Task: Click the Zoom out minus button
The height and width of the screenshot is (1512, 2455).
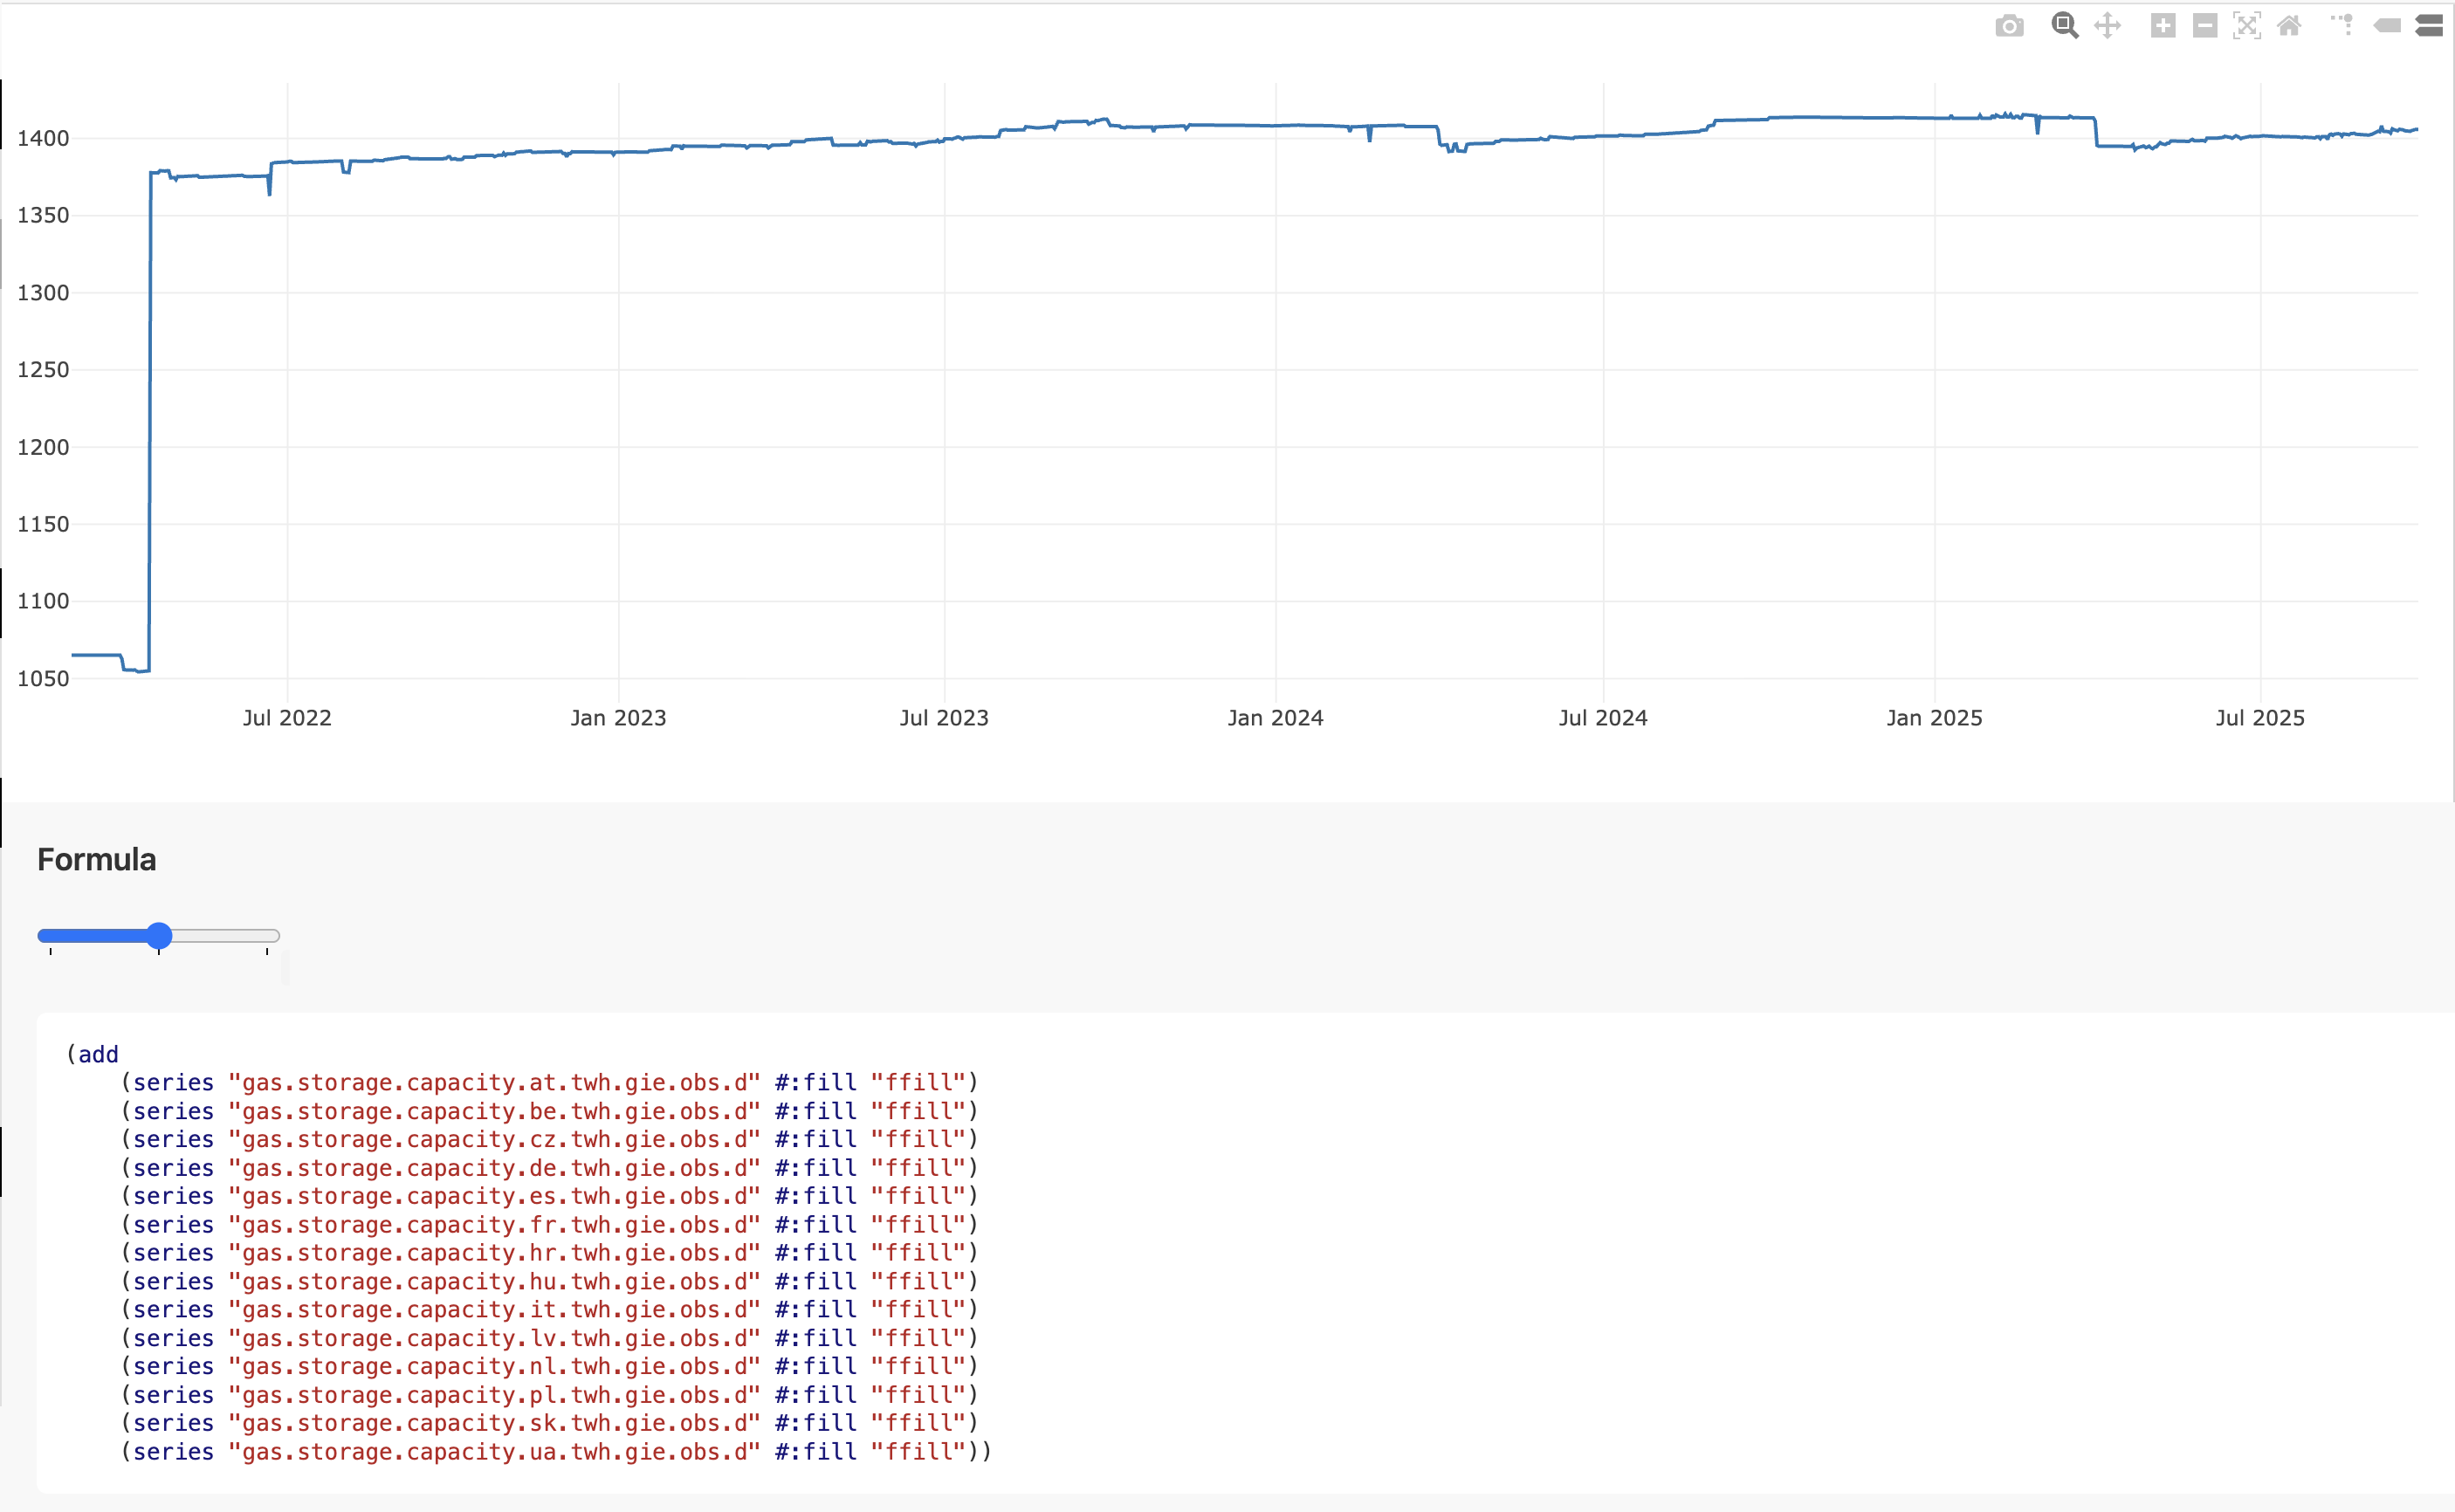Action: coord(2204,26)
